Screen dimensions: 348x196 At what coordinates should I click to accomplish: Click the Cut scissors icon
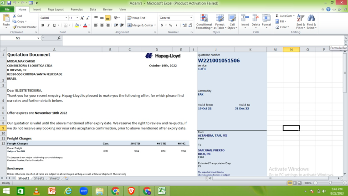point(15,16)
